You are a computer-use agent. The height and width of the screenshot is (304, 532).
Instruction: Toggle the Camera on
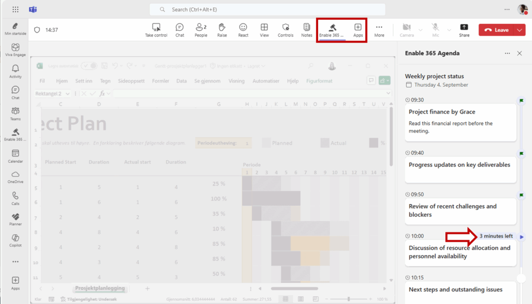pos(406,30)
